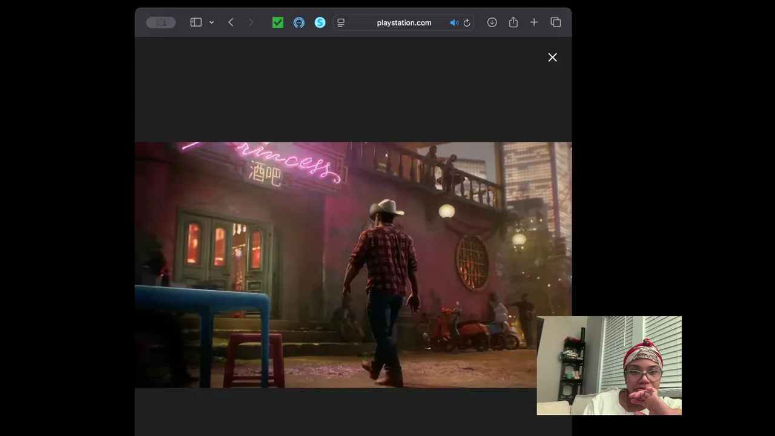Reload the playstation.com page
This screenshot has width=775, height=436.
click(467, 22)
